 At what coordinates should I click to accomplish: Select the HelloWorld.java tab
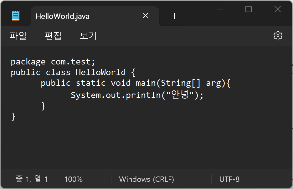pos(95,16)
